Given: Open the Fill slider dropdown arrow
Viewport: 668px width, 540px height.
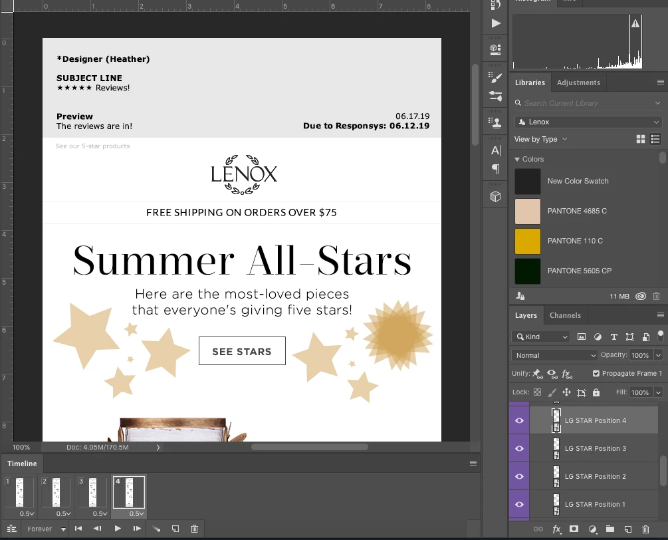Looking at the screenshot, I should click(x=659, y=392).
